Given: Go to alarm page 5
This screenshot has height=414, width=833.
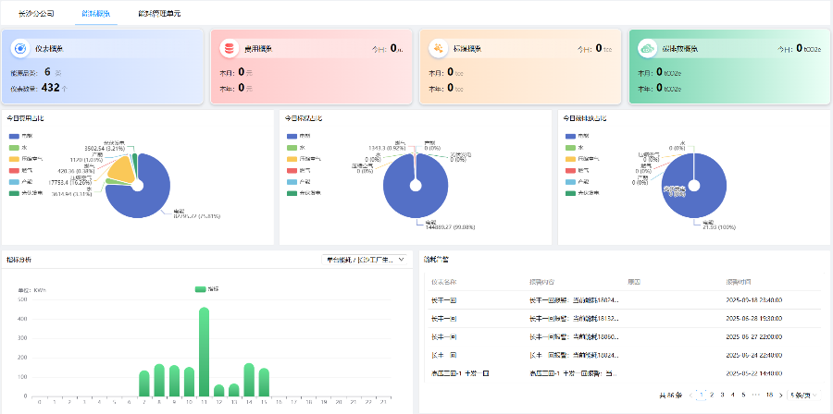Looking at the screenshot, I should [743, 395].
